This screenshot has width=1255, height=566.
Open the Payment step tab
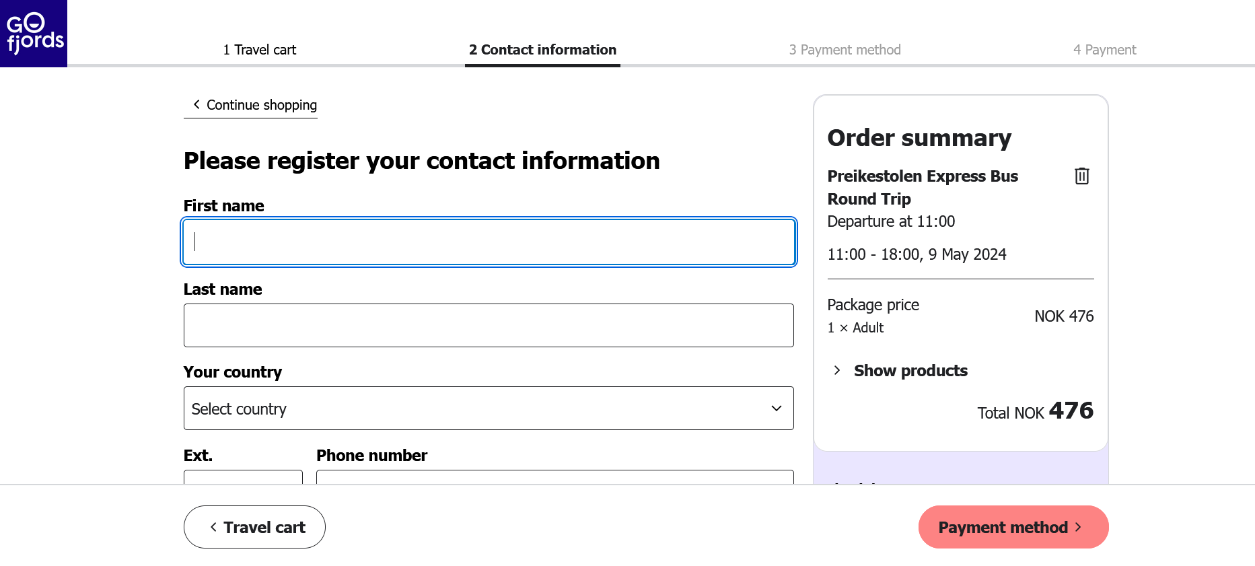click(x=1104, y=50)
